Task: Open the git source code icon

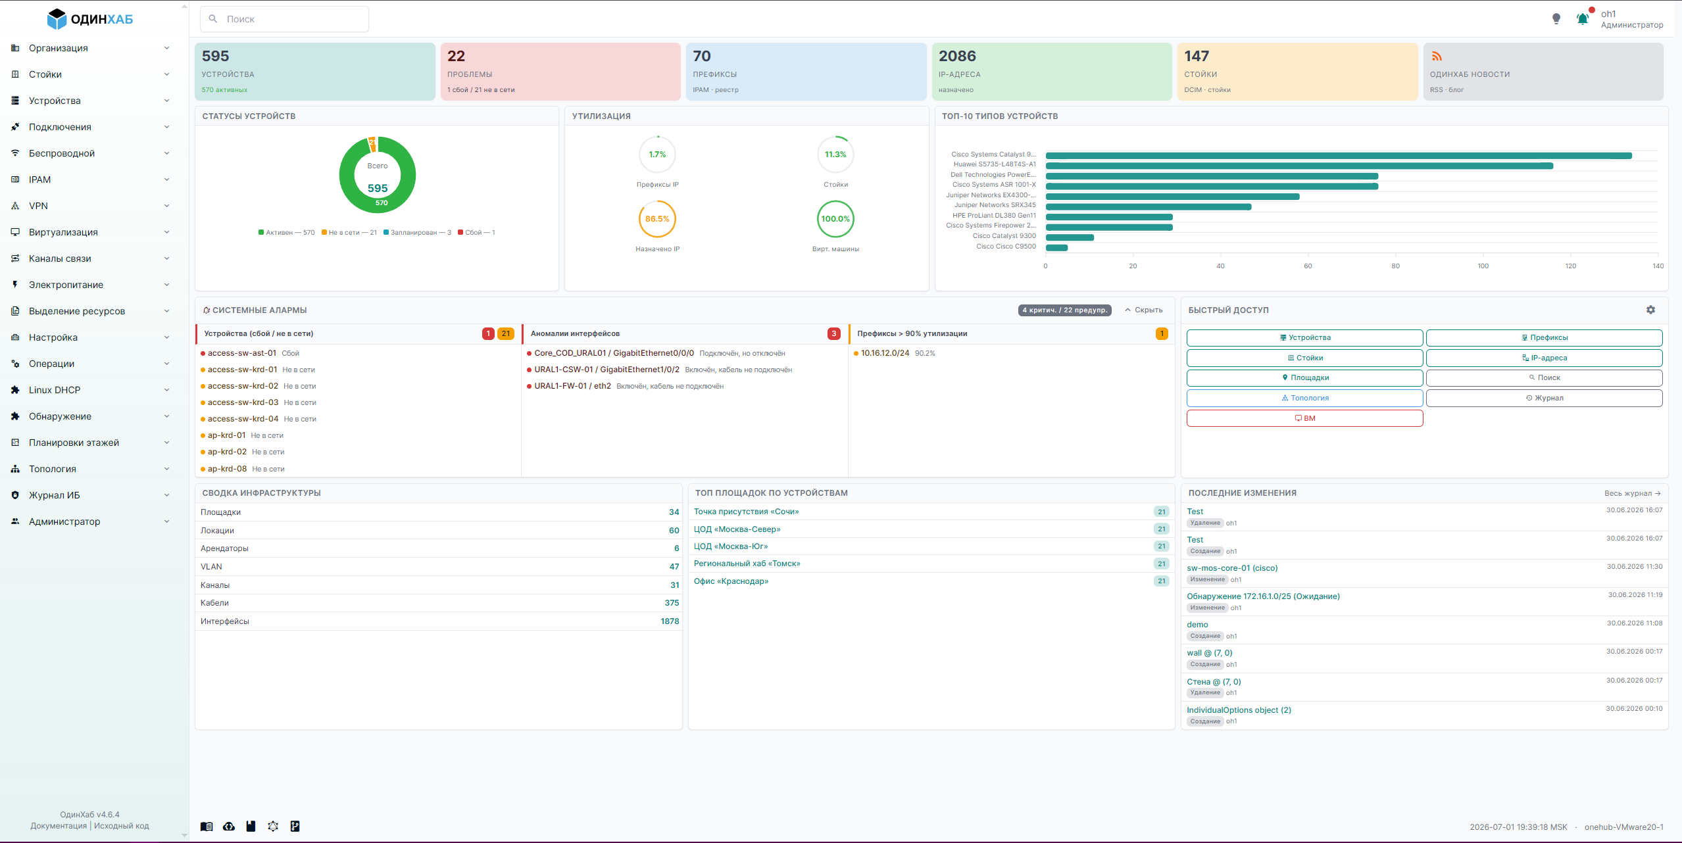Action: click(x=295, y=827)
